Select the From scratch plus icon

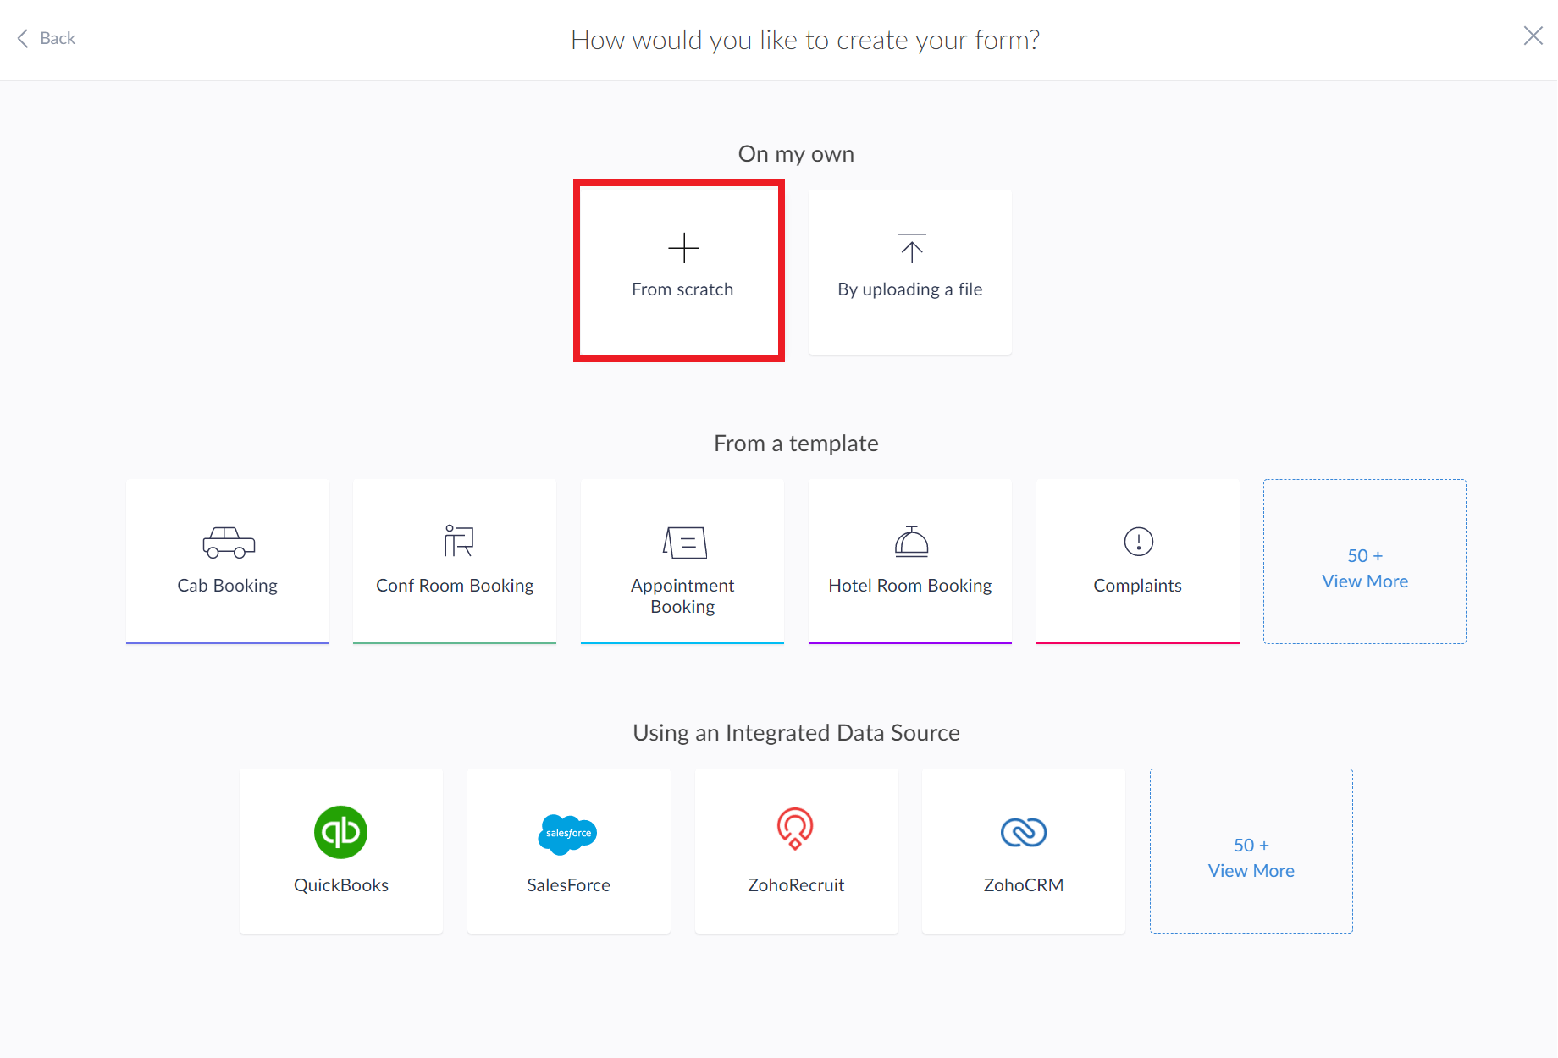[x=682, y=248]
